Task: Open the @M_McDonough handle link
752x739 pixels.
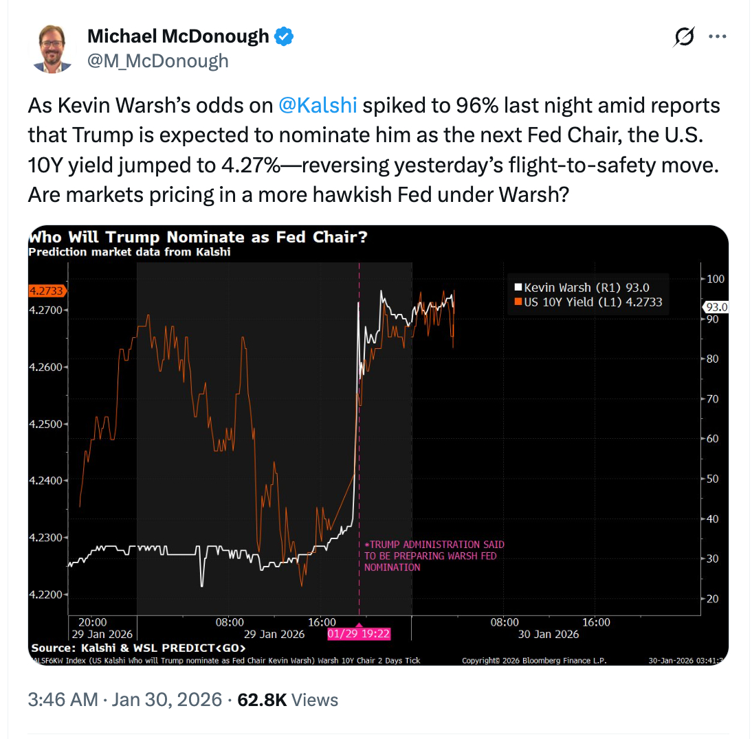Action: pyautogui.click(x=158, y=60)
